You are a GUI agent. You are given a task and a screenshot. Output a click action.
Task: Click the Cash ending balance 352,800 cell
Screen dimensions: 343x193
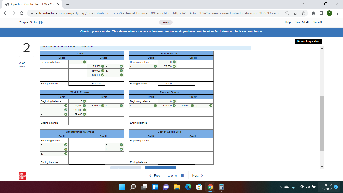click(x=96, y=84)
